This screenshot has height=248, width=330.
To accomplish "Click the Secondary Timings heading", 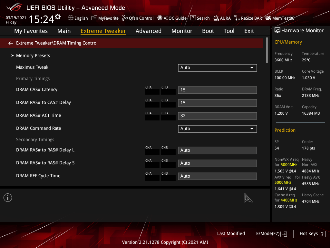I will coord(35,139).
